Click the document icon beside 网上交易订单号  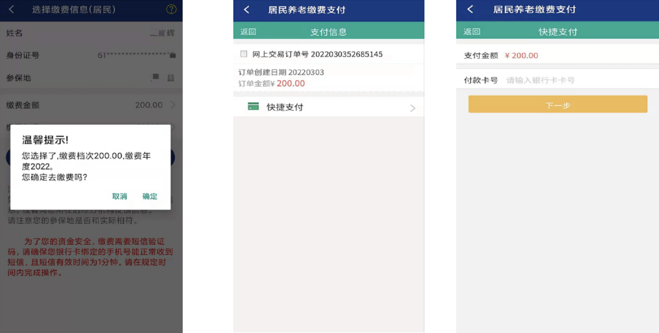(x=244, y=54)
